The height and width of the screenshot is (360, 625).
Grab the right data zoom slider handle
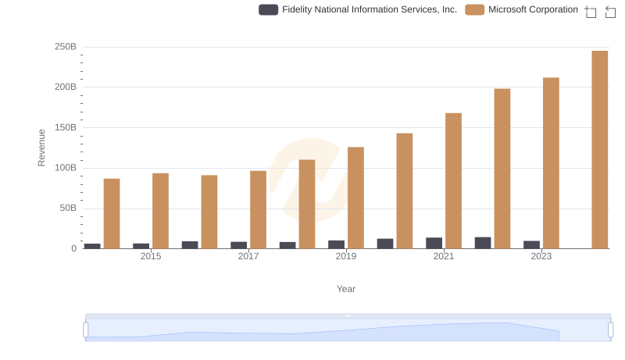tap(611, 330)
